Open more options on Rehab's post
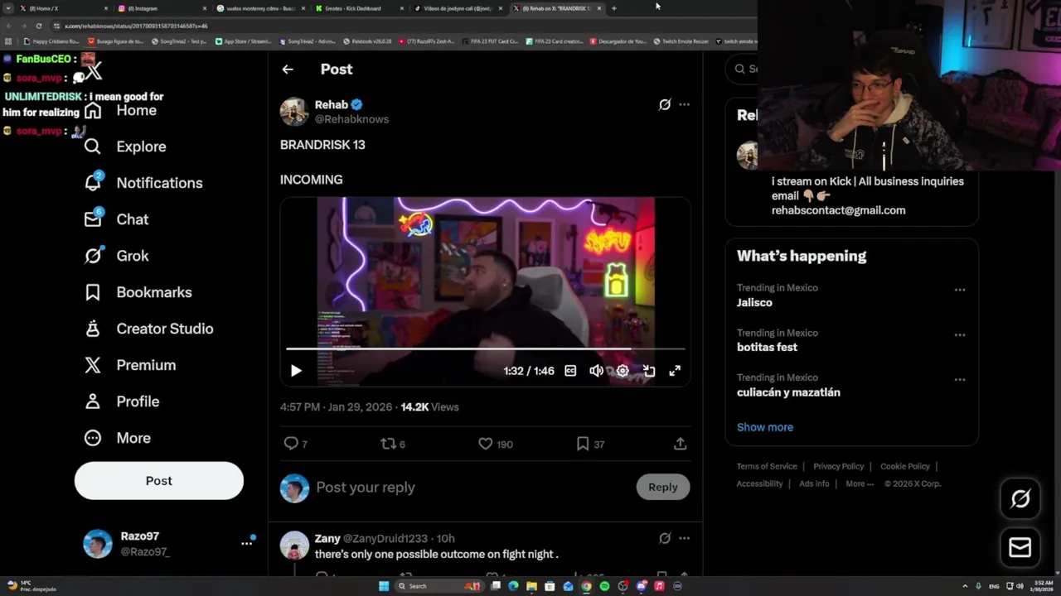Viewport: 1061px width, 596px height. [684, 104]
